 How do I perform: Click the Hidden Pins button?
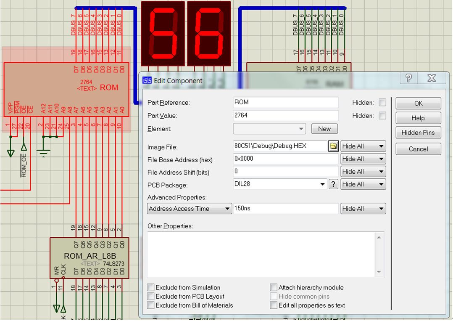coord(418,133)
